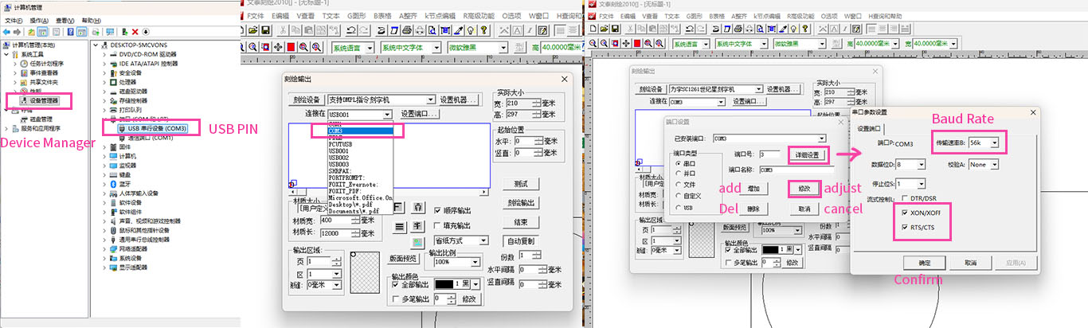Click 结束 button in middle dialog

521,222
